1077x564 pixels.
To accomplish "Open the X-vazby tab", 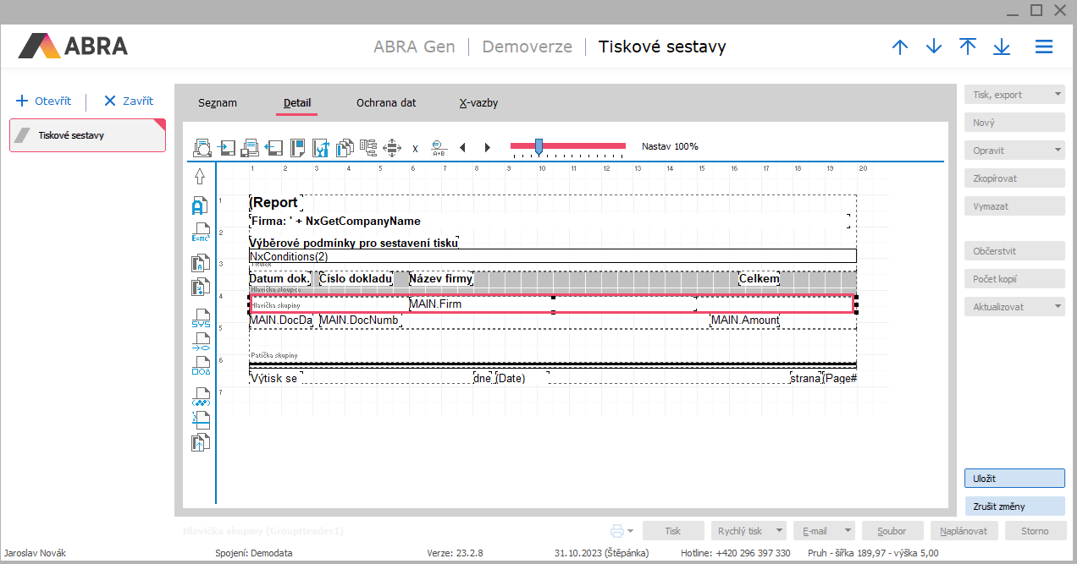I will pyautogui.click(x=478, y=103).
